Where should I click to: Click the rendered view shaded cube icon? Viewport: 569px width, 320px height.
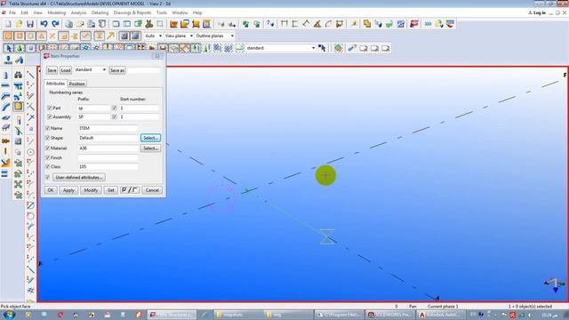(135, 36)
